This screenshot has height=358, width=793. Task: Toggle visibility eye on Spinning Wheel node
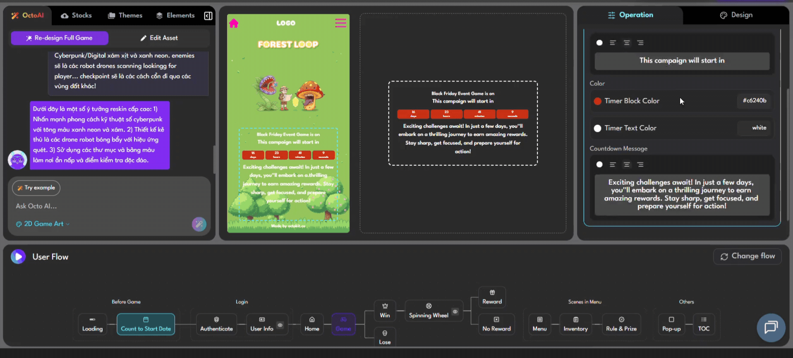(455, 312)
